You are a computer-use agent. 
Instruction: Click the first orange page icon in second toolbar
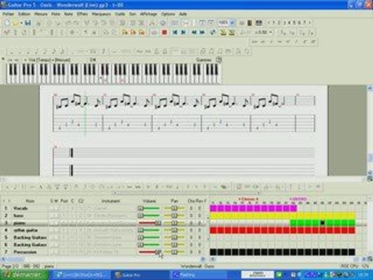pos(125,32)
